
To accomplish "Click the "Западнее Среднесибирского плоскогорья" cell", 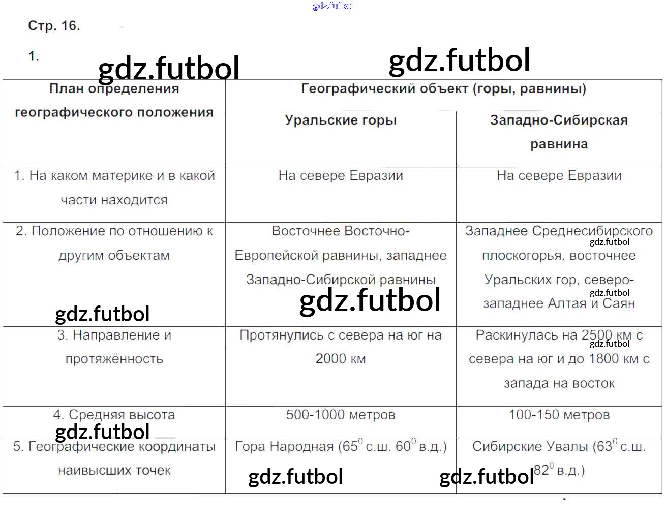I will coord(559,267).
